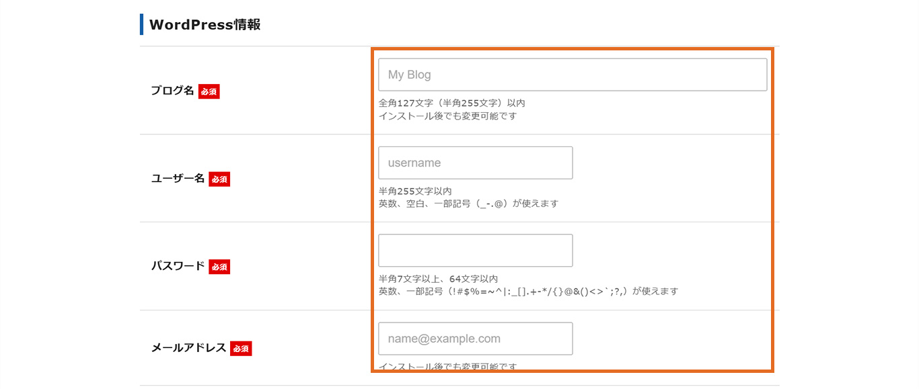
Task: Click the hint 半角7文字以上、64文字以内
Action: pyautogui.click(x=438, y=279)
